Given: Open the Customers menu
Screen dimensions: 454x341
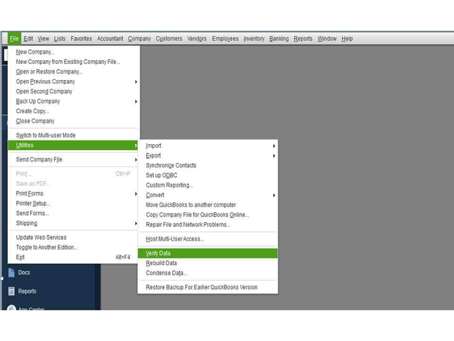Looking at the screenshot, I should pos(169,38).
